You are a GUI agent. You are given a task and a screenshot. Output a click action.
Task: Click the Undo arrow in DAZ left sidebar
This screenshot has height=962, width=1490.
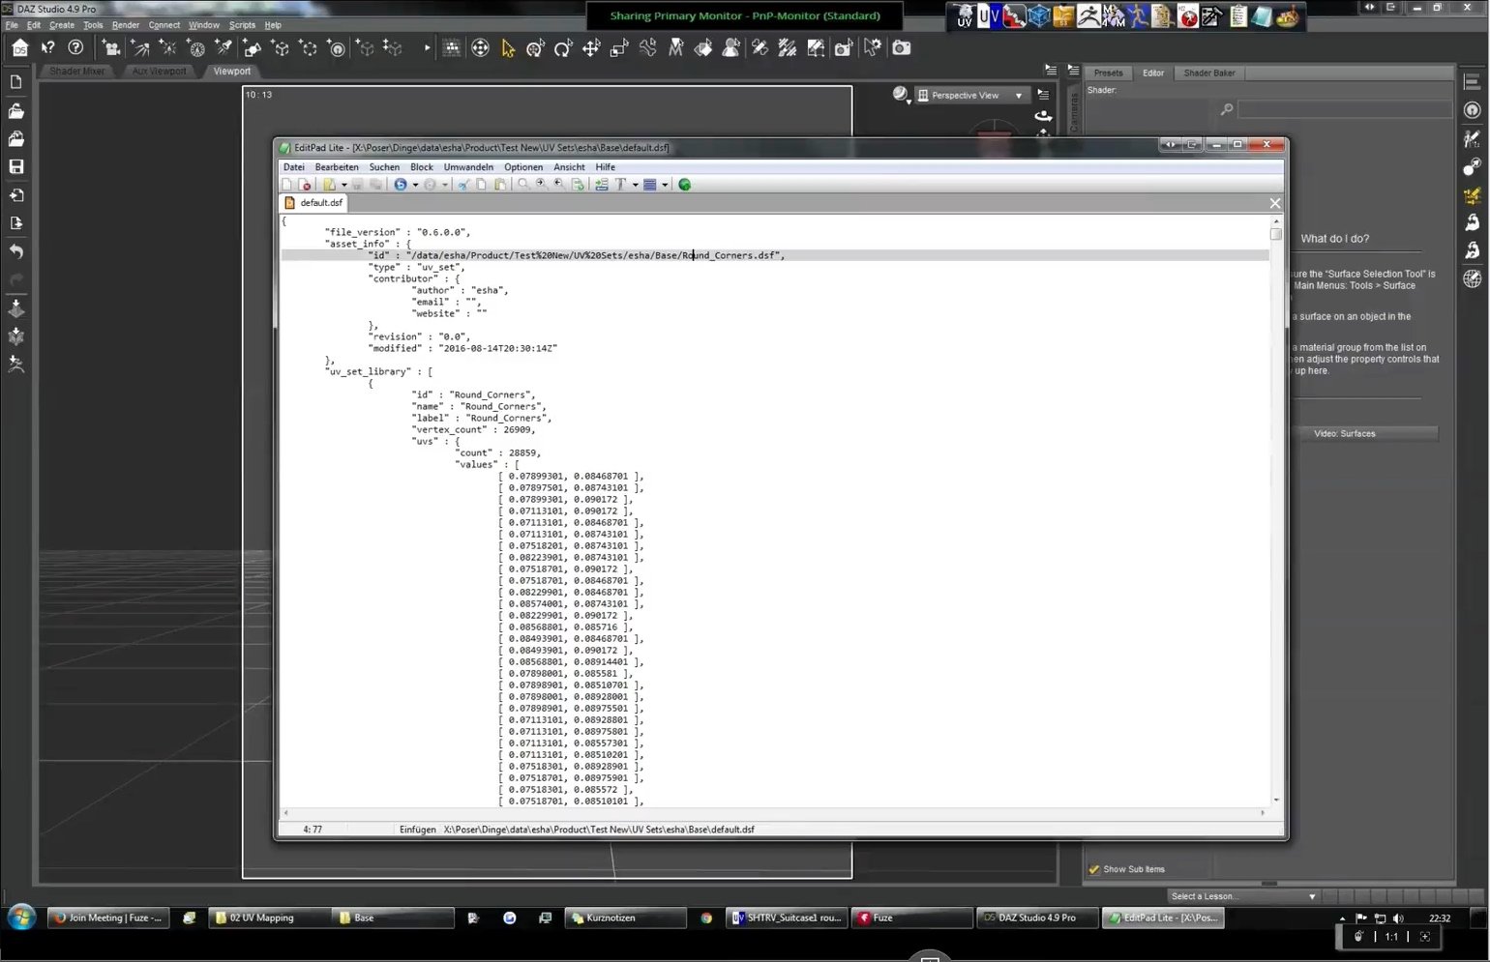(x=15, y=251)
